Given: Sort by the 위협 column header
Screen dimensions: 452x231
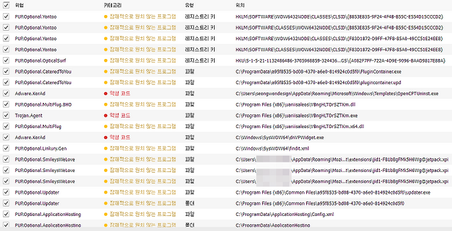Looking at the screenshot, I should pos(19,5).
